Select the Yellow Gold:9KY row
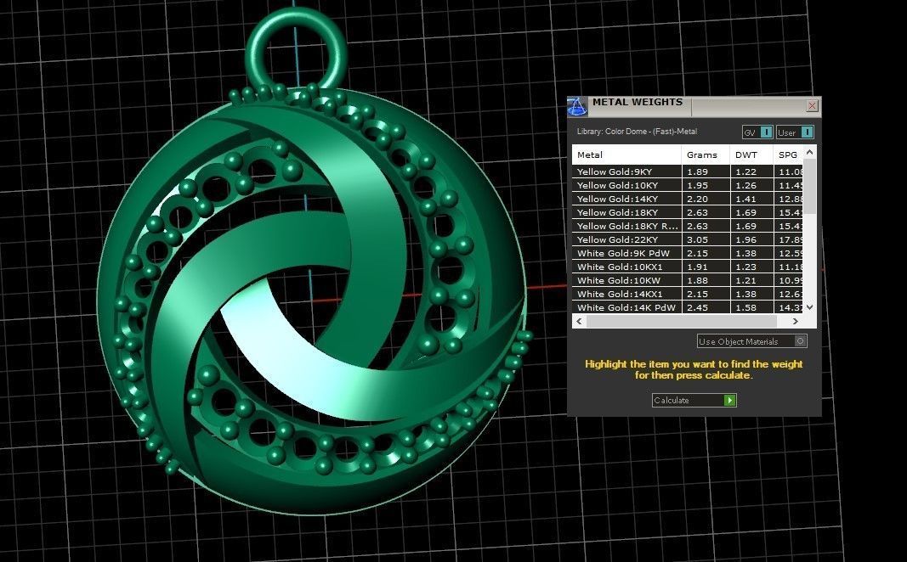This screenshot has height=562, width=907. (688, 171)
